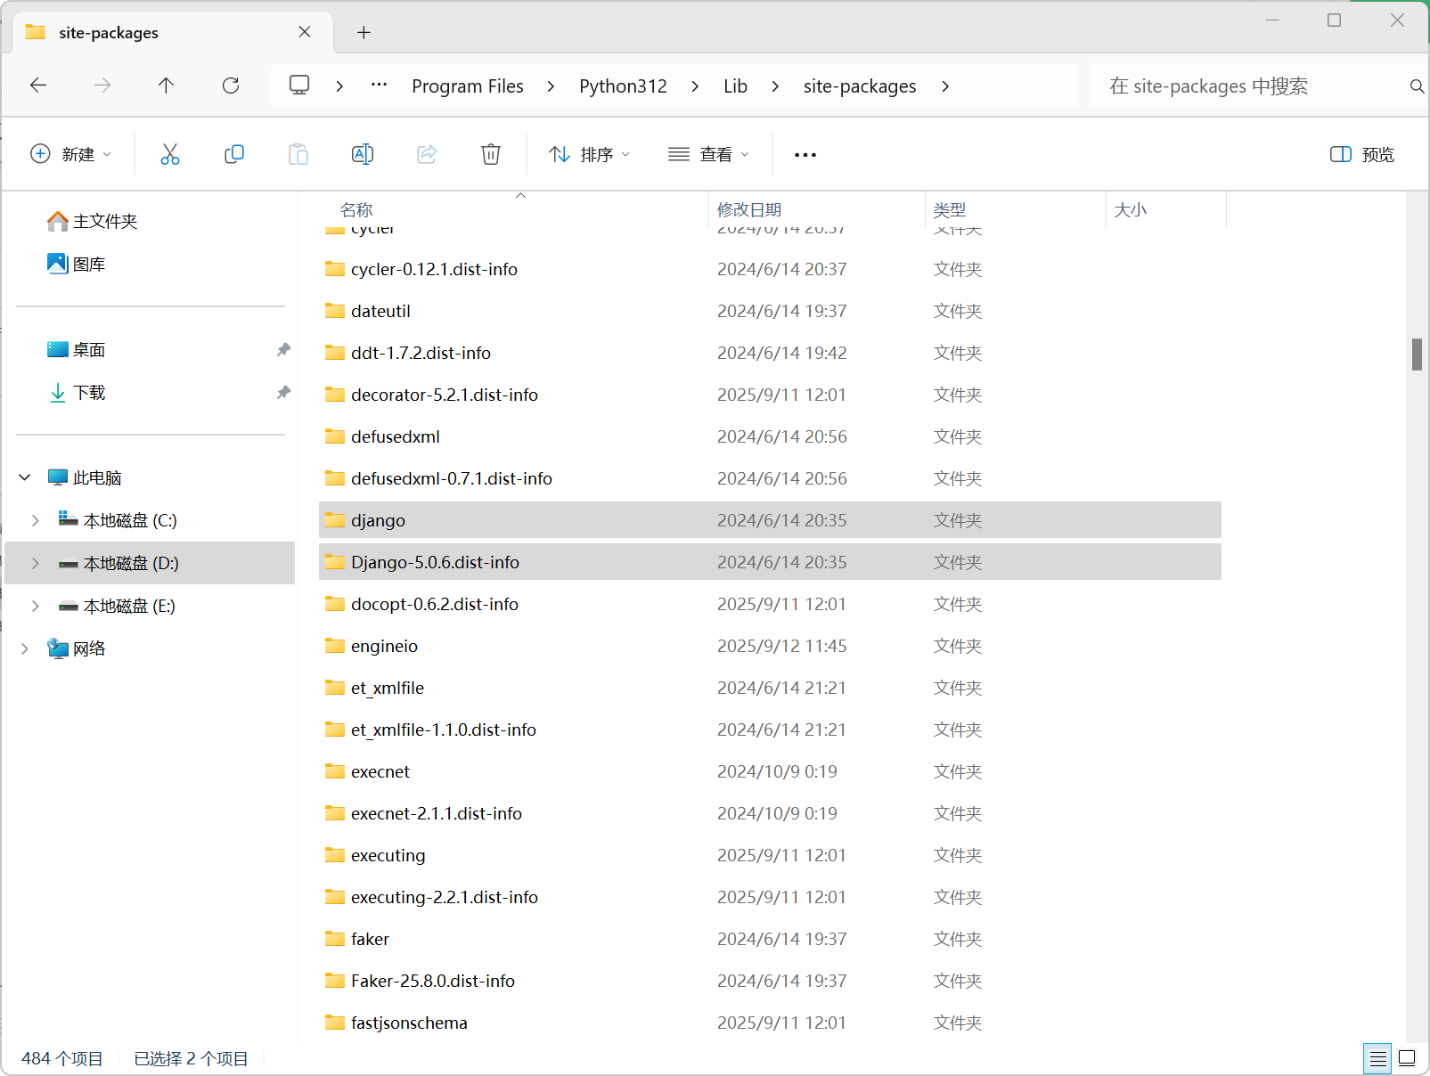Open the more options ellipsis in toolbar
Image resolution: width=1430 pixels, height=1076 pixels.
tap(805, 155)
